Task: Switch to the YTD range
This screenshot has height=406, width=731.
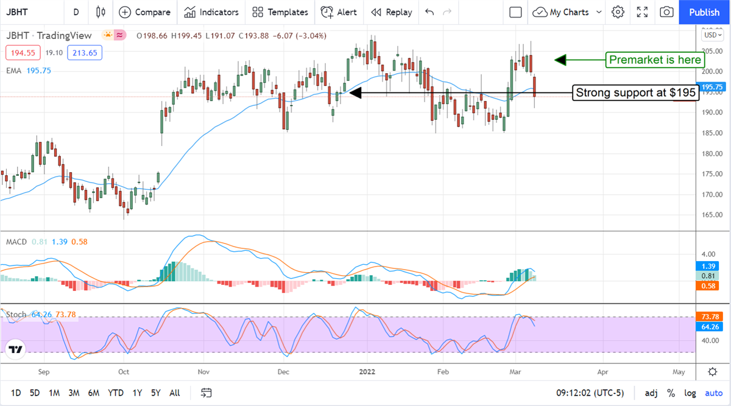Action: [x=116, y=393]
